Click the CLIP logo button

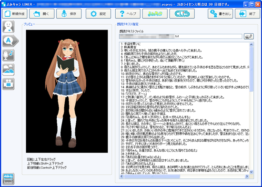click(182, 14)
